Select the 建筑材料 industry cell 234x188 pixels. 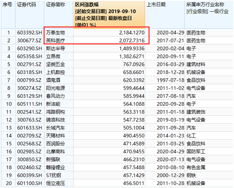(x=196, y=64)
